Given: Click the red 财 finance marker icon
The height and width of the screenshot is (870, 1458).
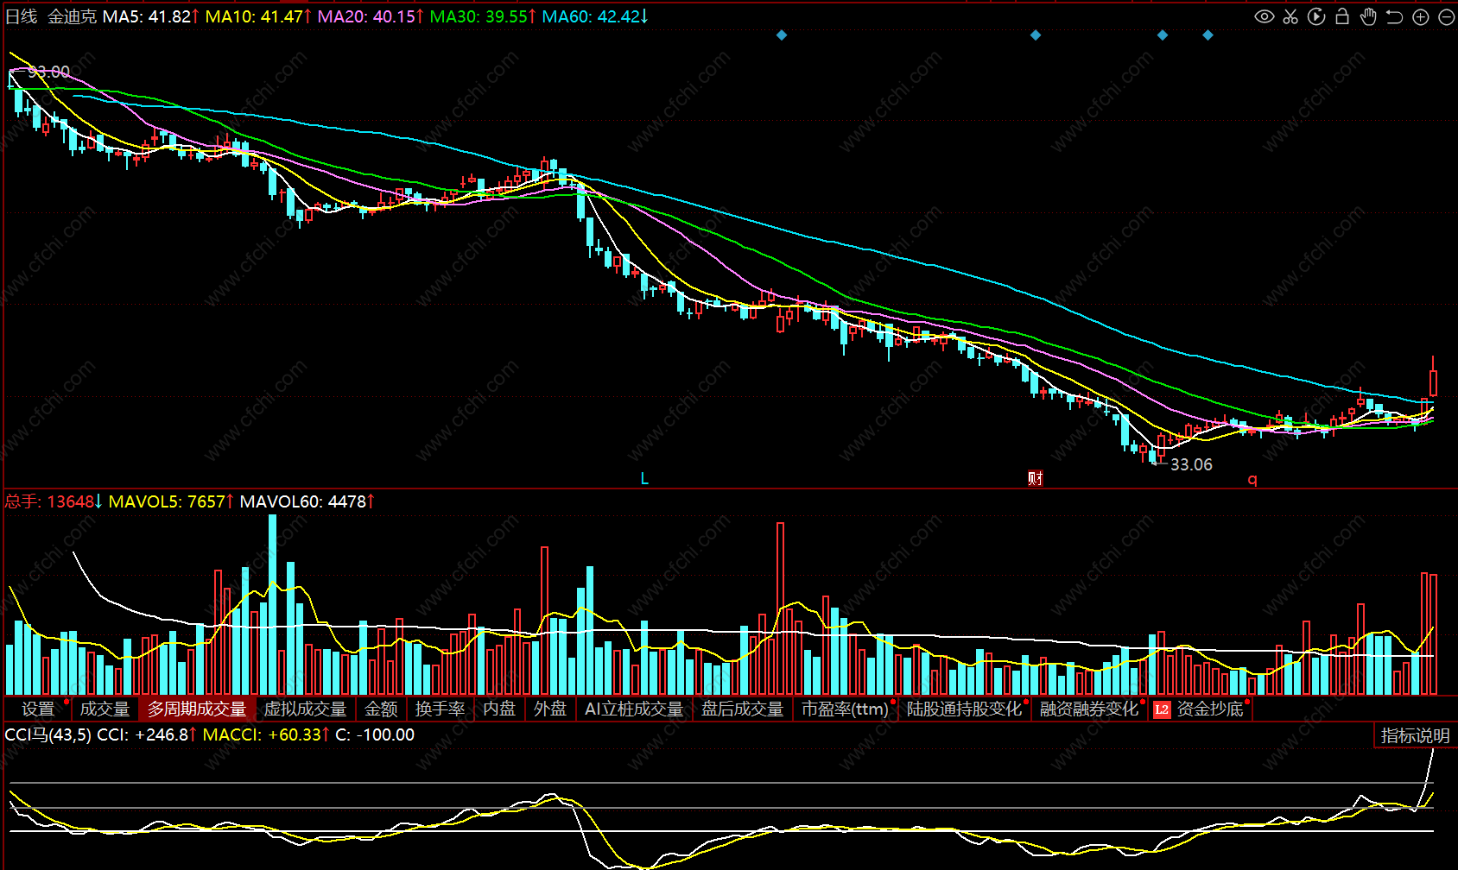Looking at the screenshot, I should pos(1036,478).
